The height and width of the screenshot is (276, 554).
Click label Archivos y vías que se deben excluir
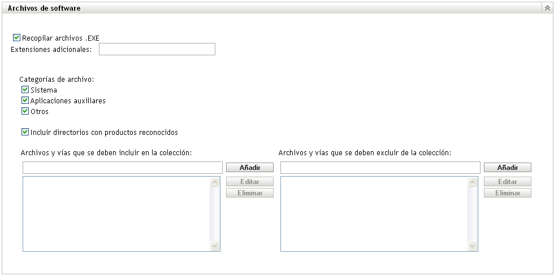click(365, 153)
